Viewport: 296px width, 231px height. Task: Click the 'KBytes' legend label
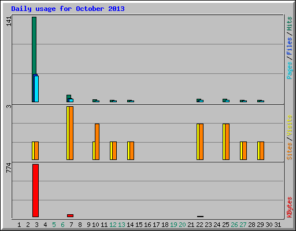[x=289, y=207]
